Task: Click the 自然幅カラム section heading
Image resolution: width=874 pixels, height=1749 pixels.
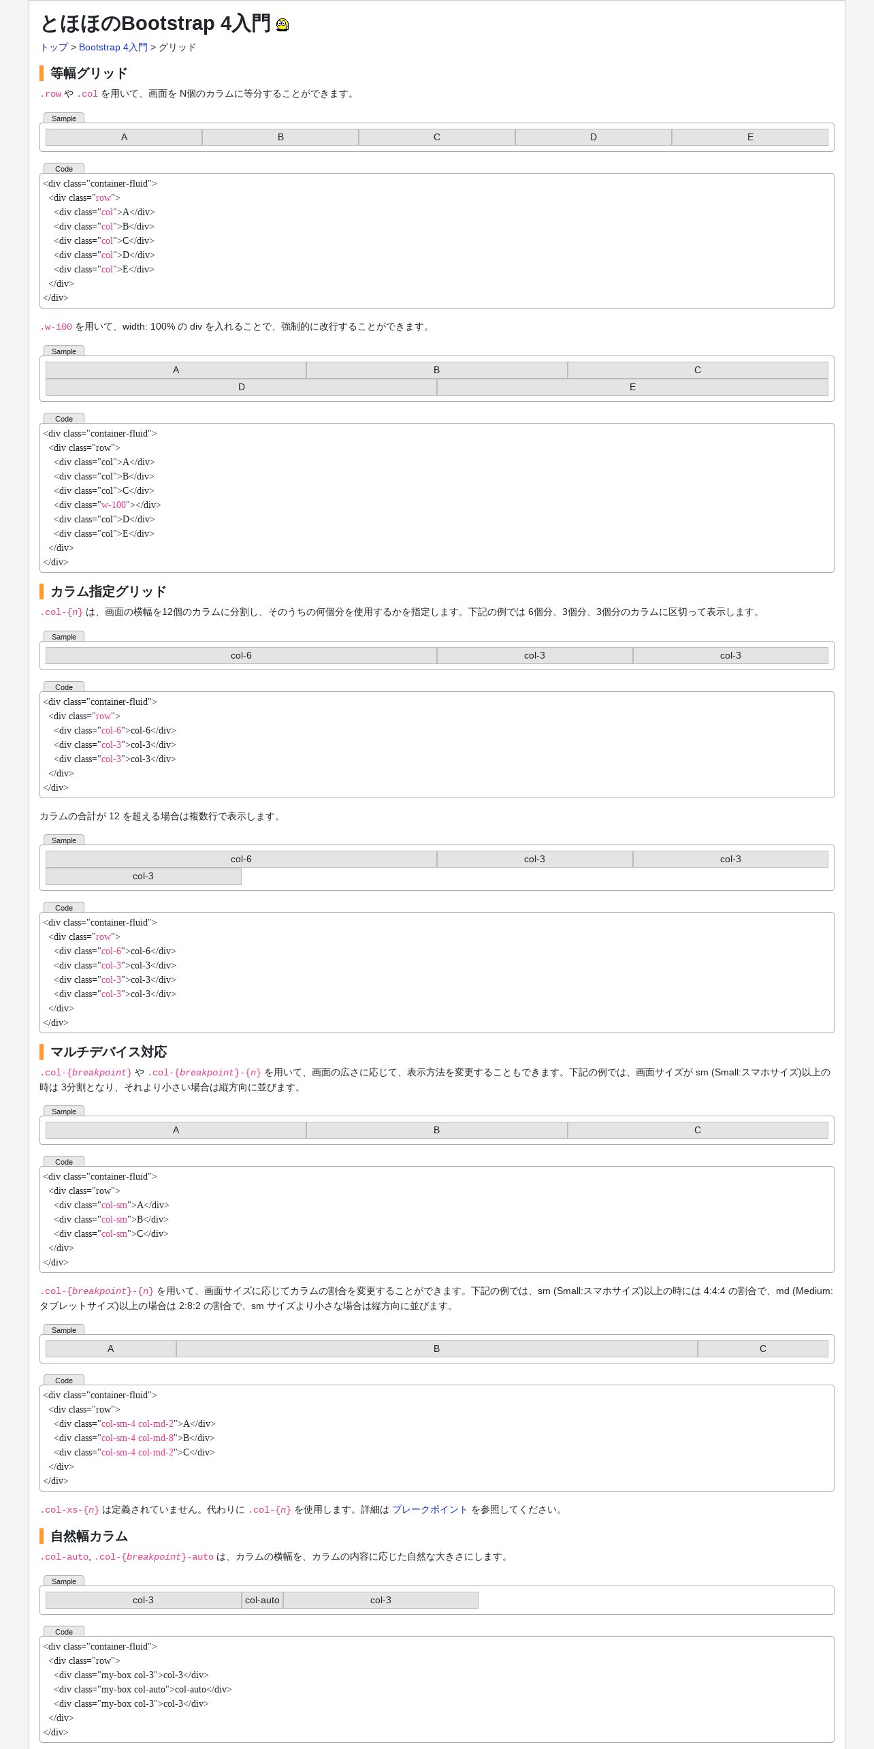Action: pos(88,1536)
